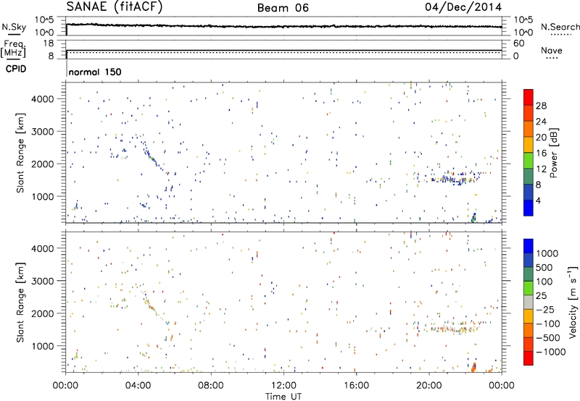Click the yellow 16–20 dB Power colorbar segment

point(529,145)
